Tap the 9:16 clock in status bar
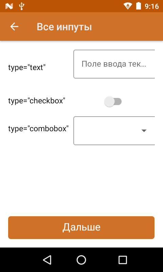 151,6
